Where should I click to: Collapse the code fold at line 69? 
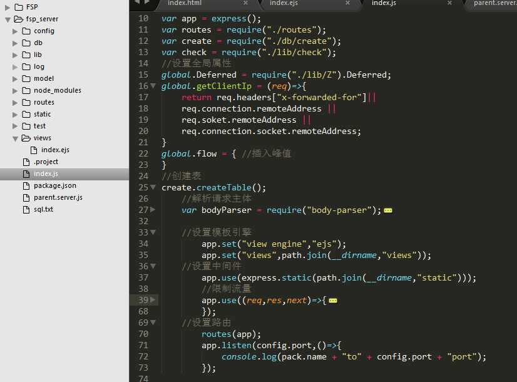tap(153, 323)
